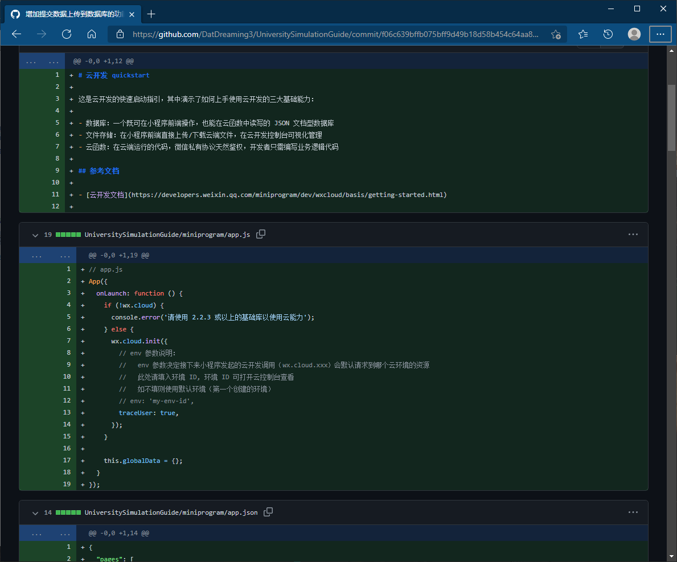This screenshot has height=562, width=677.
Task: Select line 1 of app.js diff
Action: pyautogui.click(x=69, y=269)
